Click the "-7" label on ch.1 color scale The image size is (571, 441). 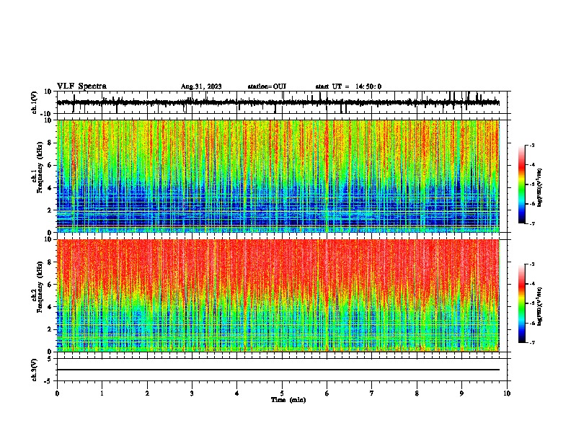coord(532,223)
